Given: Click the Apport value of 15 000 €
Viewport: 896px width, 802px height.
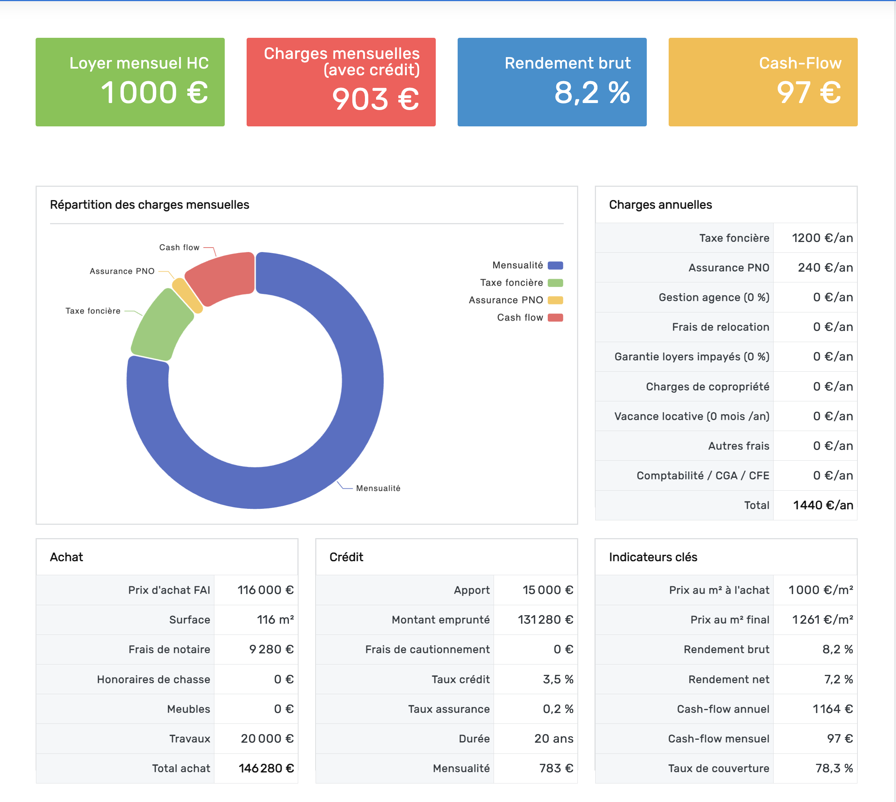Looking at the screenshot, I should coord(548,590).
